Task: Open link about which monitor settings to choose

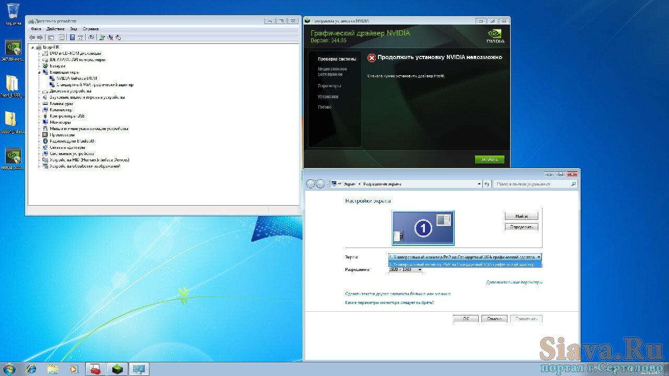Action: (x=389, y=302)
